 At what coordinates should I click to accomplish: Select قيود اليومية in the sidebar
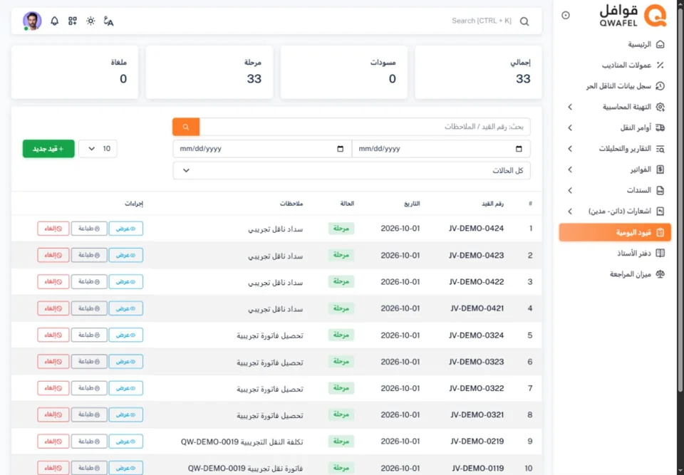click(615, 232)
